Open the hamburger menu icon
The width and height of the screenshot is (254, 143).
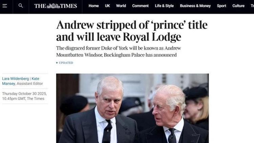pos(5,6)
